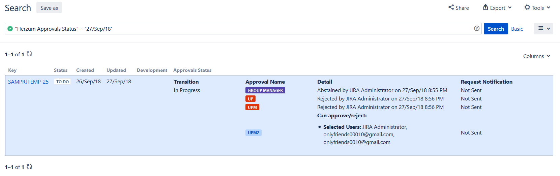Viewport: 560px width, 176px height.
Task: Click the GROUP MANAGER approval badge
Action: coord(265,90)
